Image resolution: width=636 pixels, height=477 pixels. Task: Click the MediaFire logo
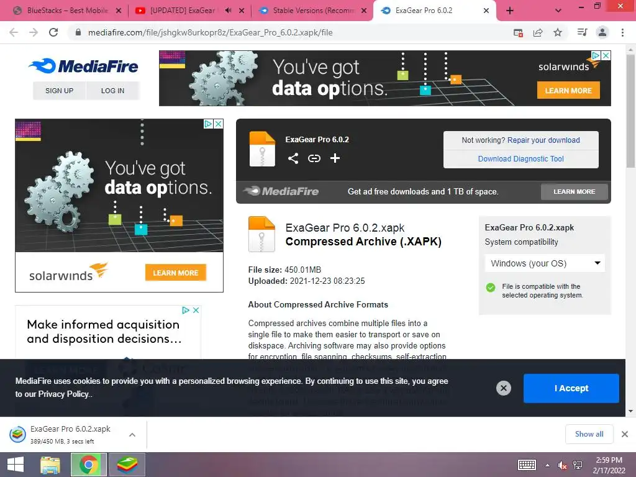coord(84,66)
